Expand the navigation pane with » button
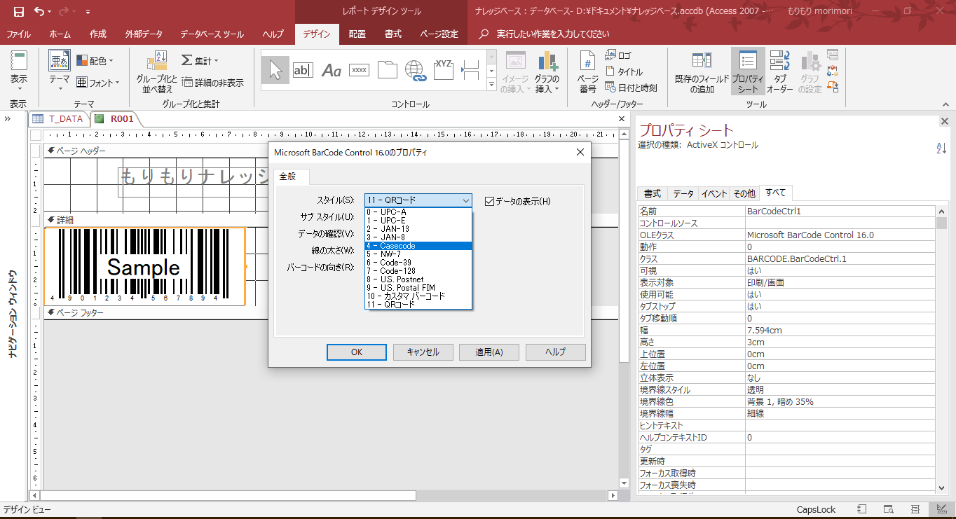This screenshot has height=519, width=956. coord(8,118)
